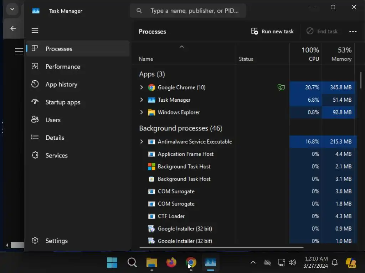Click the efficiency mode leaf icon for Chrome
The height and width of the screenshot is (273, 365).
[281, 87]
